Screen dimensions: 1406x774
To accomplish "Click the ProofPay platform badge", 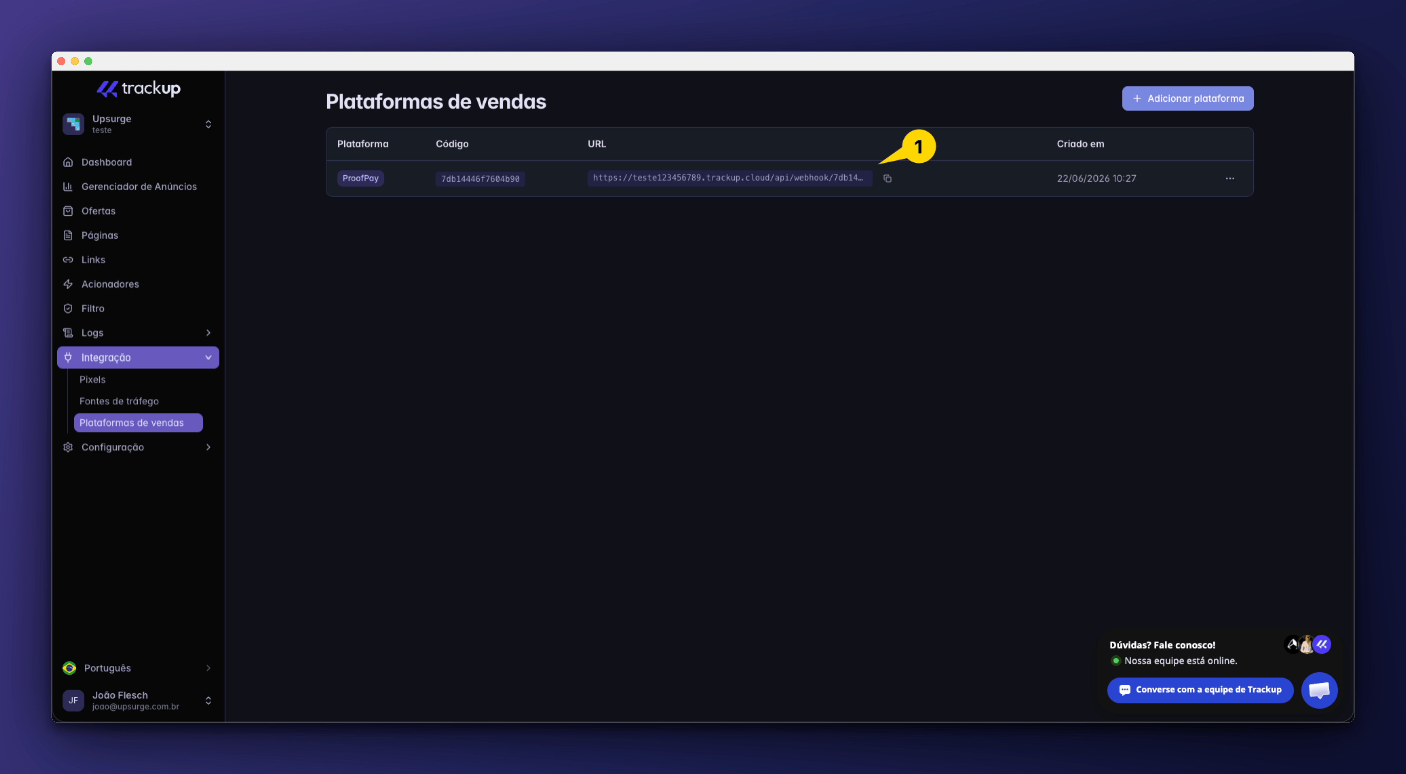I will (x=360, y=178).
